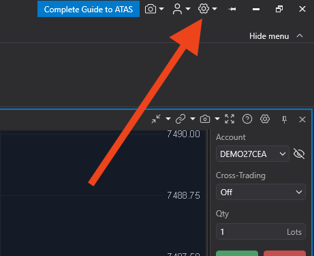This screenshot has height=256, width=314.
Task: Close the chart panel
Action: [x=302, y=119]
